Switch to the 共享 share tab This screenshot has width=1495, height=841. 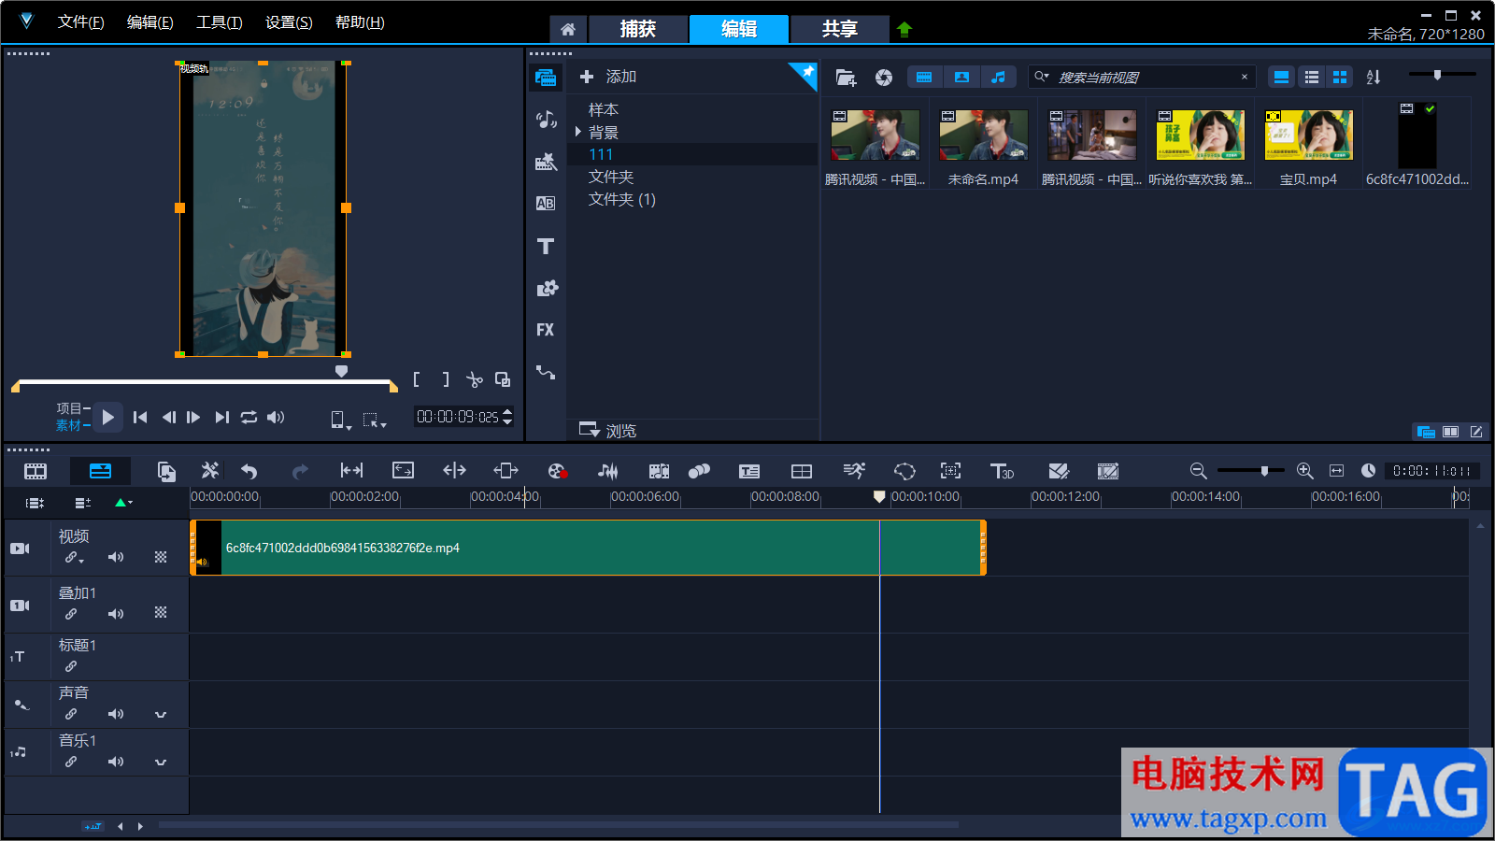(x=840, y=29)
